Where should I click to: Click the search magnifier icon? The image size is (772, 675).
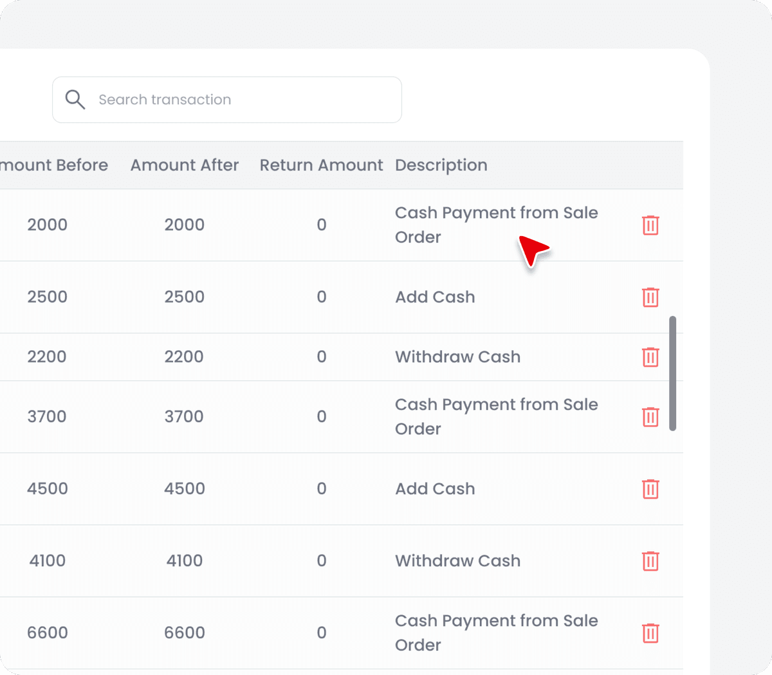click(x=75, y=99)
